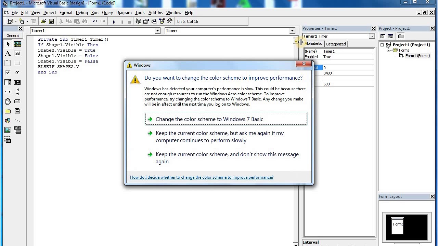Select the PictureBox control tool
The width and height of the screenshot is (438, 246).
pyautogui.click(x=17, y=44)
